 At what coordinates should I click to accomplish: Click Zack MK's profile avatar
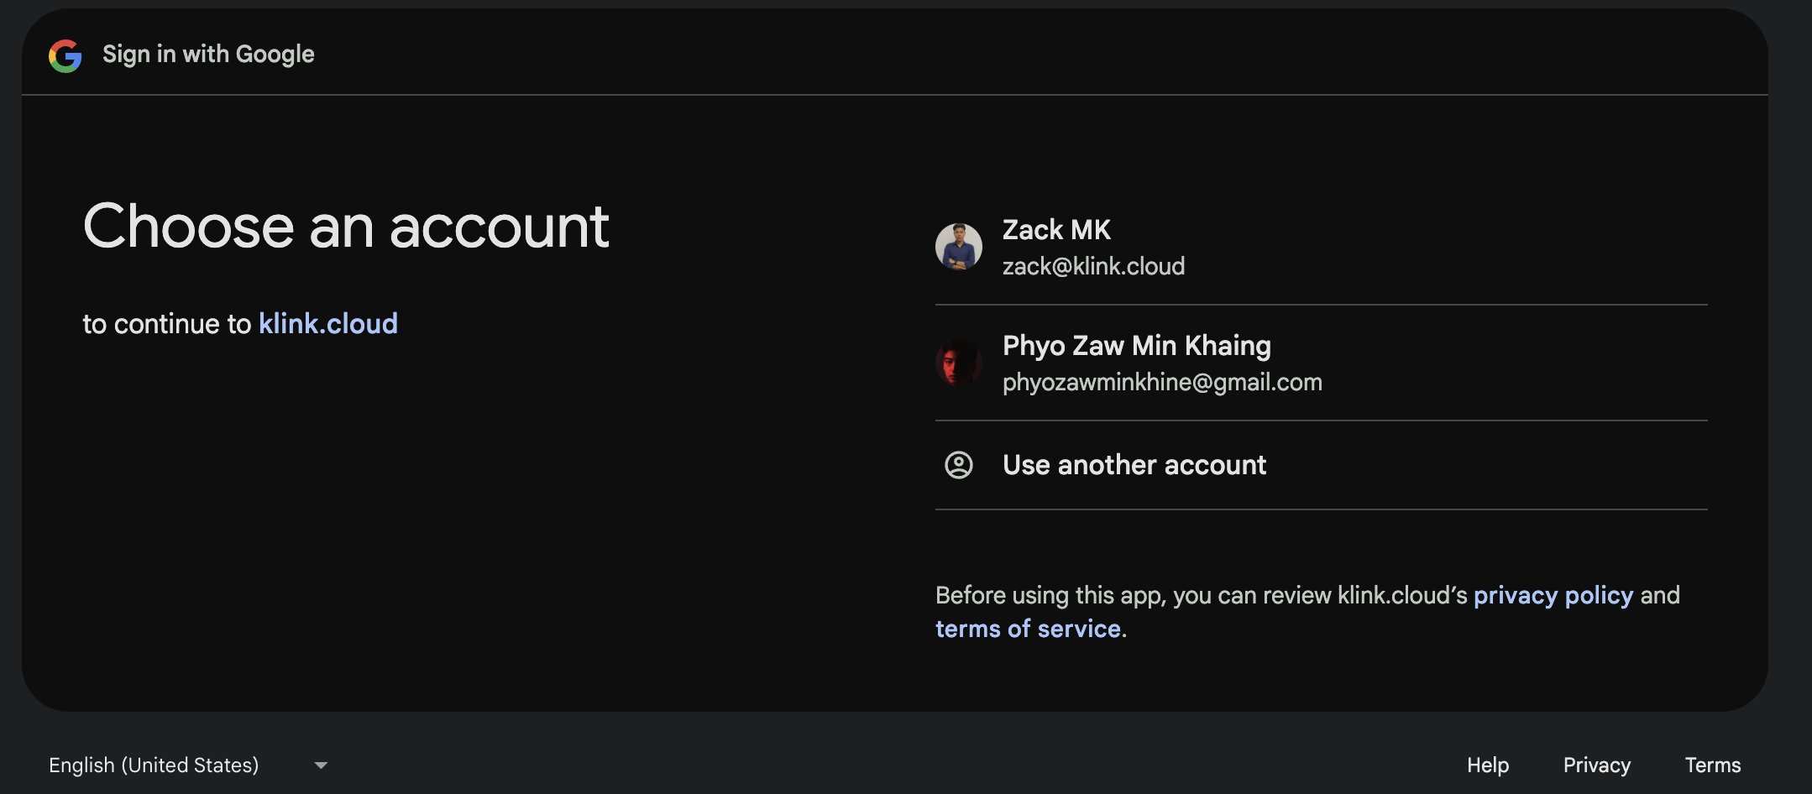pos(959,247)
